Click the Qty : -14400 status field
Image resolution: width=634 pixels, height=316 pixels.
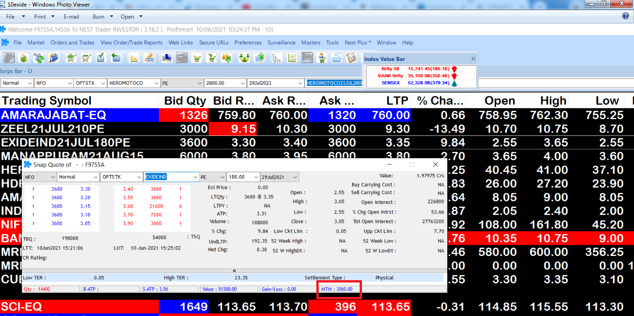(x=51, y=289)
